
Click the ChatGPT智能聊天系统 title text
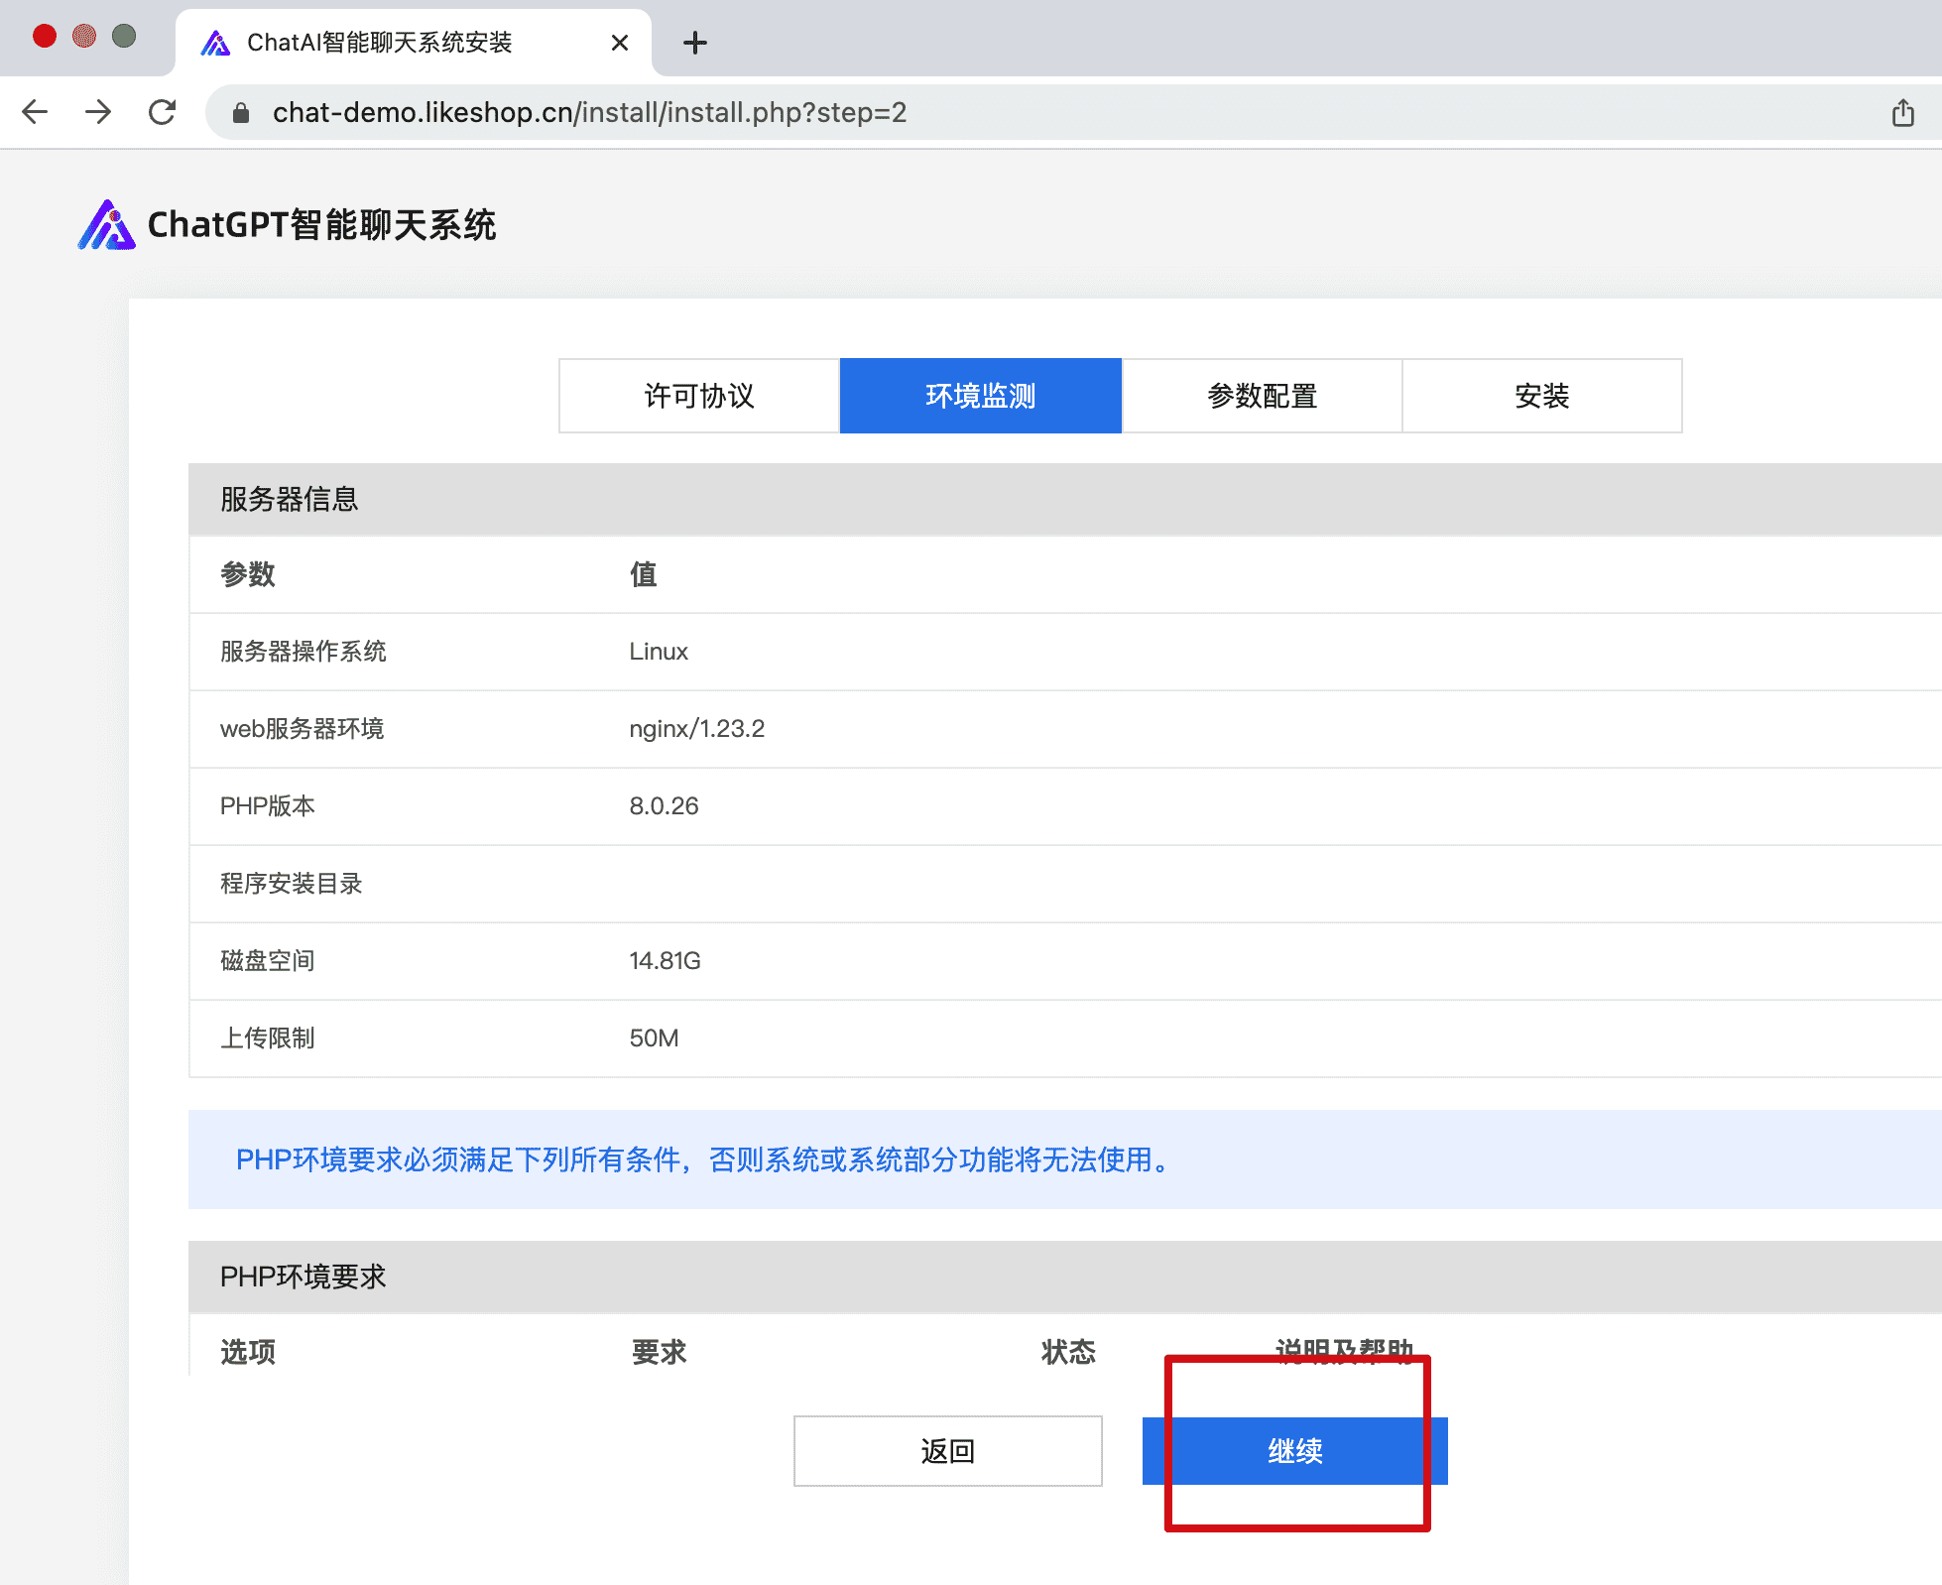(321, 225)
